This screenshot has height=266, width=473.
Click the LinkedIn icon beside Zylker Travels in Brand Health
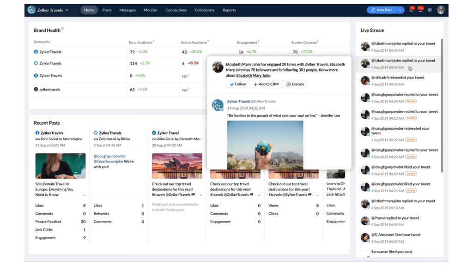[36, 75]
